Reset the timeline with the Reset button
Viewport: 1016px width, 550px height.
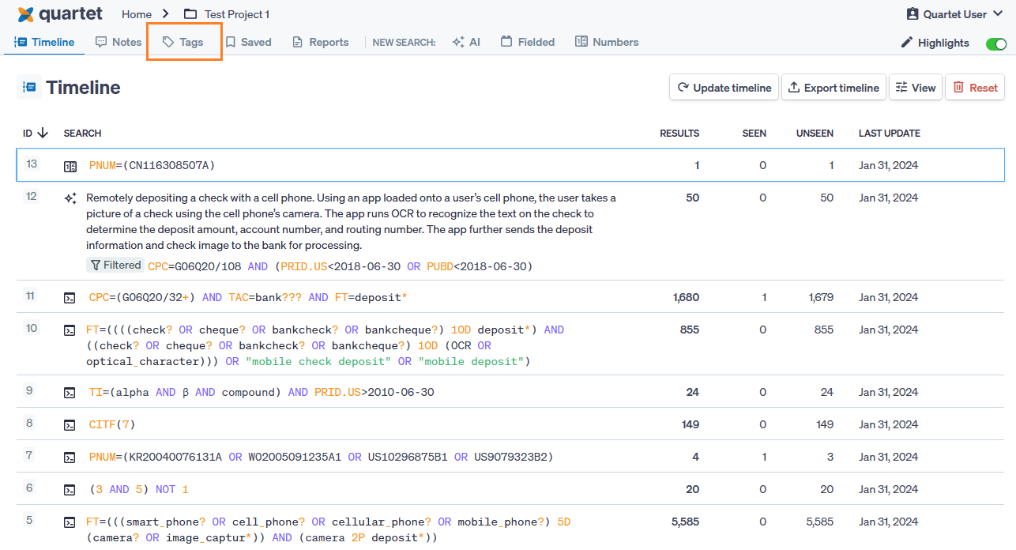point(975,88)
